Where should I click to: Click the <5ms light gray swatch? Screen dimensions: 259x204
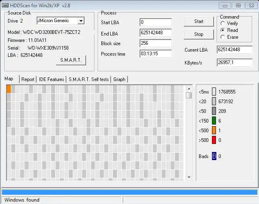214,92
